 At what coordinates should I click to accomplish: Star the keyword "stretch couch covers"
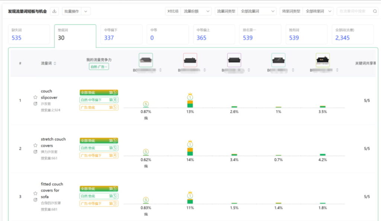(35, 146)
